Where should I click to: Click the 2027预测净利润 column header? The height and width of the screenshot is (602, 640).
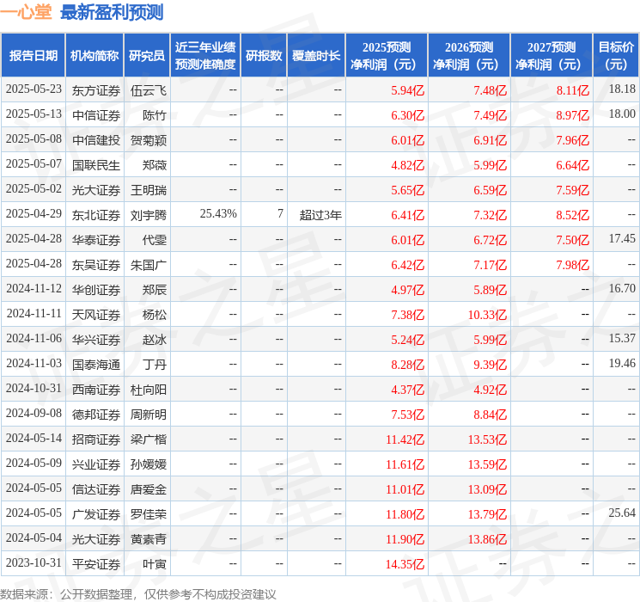tap(552, 56)
